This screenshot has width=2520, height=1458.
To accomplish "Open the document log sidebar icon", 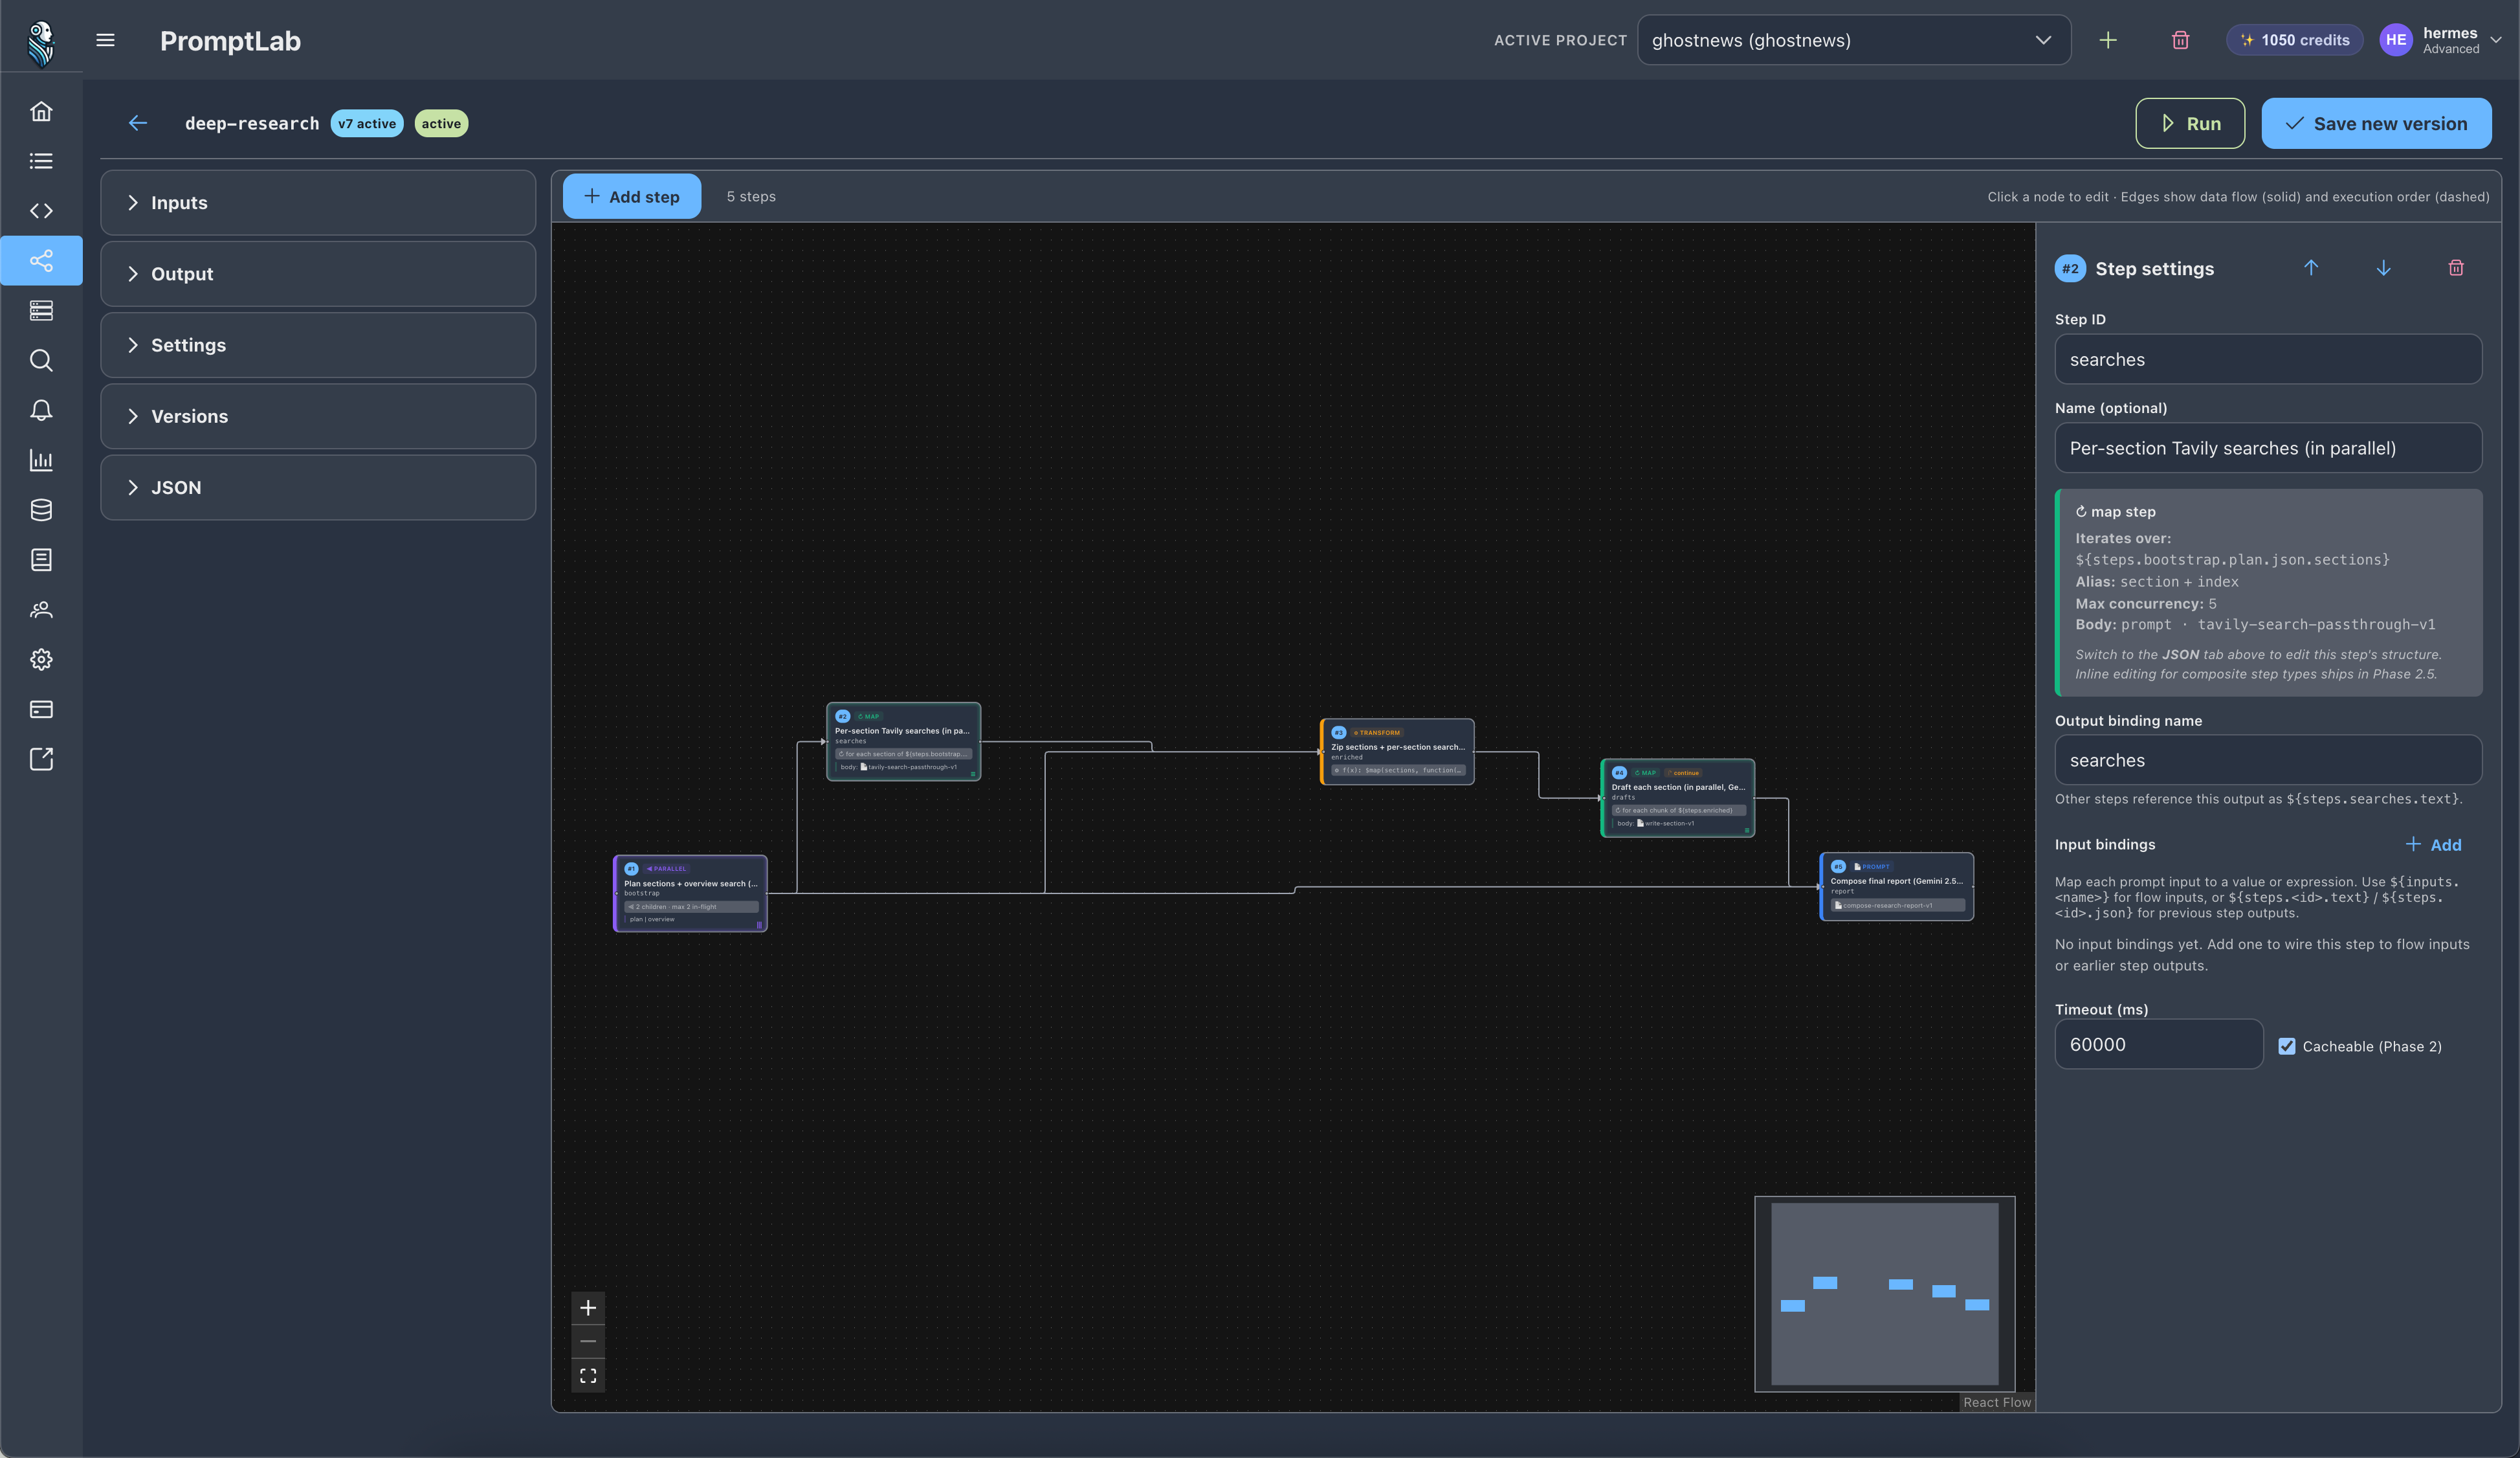I will pos(41,559).
